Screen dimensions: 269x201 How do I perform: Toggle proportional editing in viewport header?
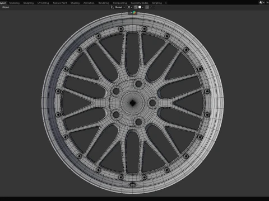click(x=147, y=7)
